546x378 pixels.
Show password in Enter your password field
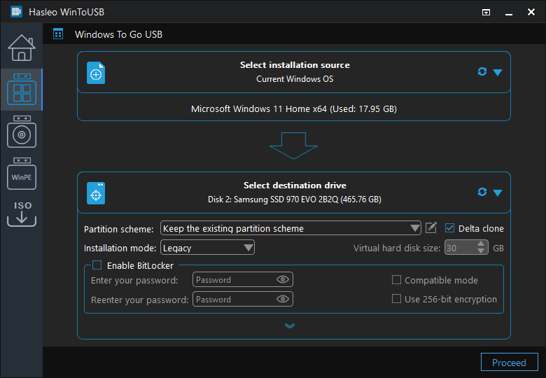[283, 279]
